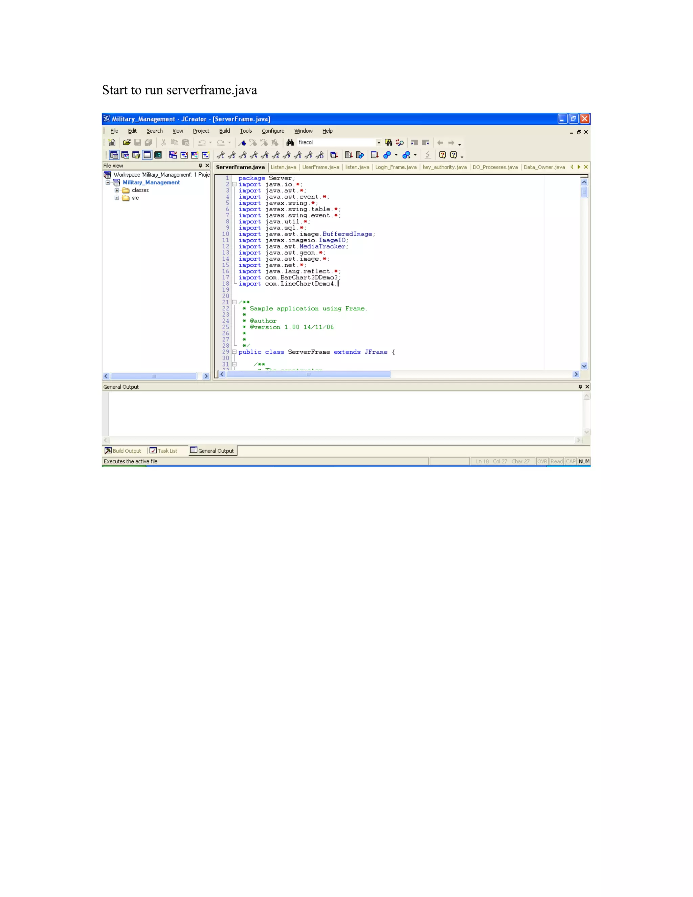This screenshot has width=693, height=897.
Task: Click the Navigate Forward arrow icon
Action: click(x=451, y=143)
